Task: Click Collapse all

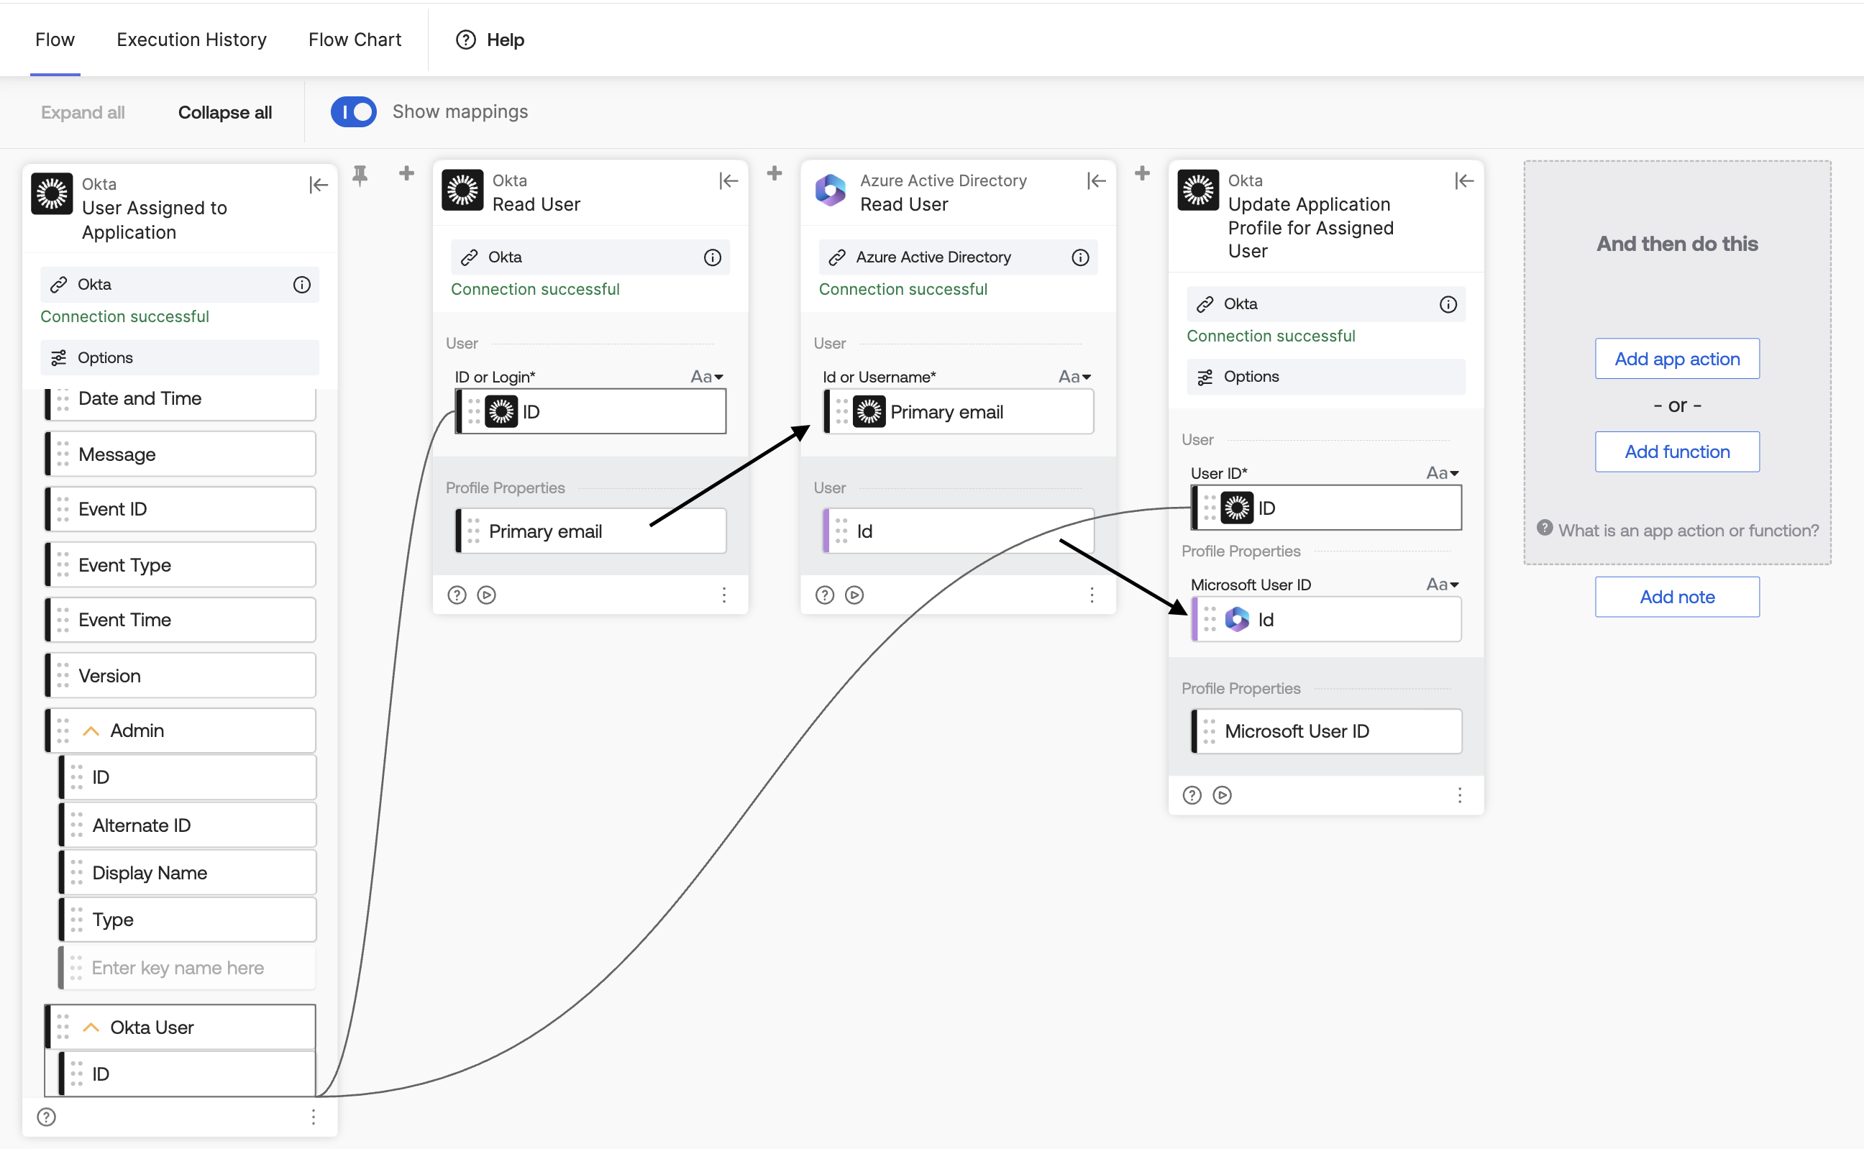Action: coord(225,112)
